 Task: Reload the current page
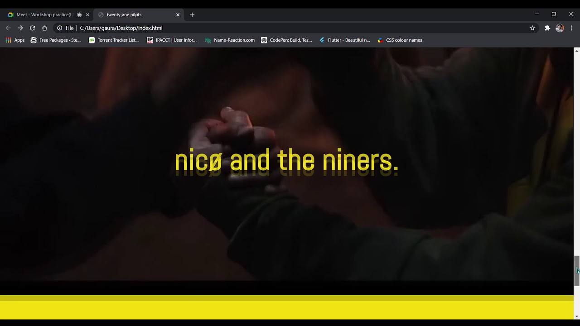pos(33,28)
